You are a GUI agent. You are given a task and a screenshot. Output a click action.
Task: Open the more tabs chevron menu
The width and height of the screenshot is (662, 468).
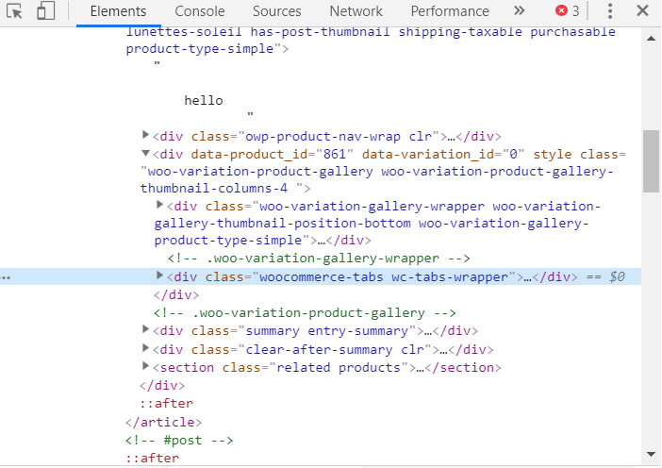519,10
